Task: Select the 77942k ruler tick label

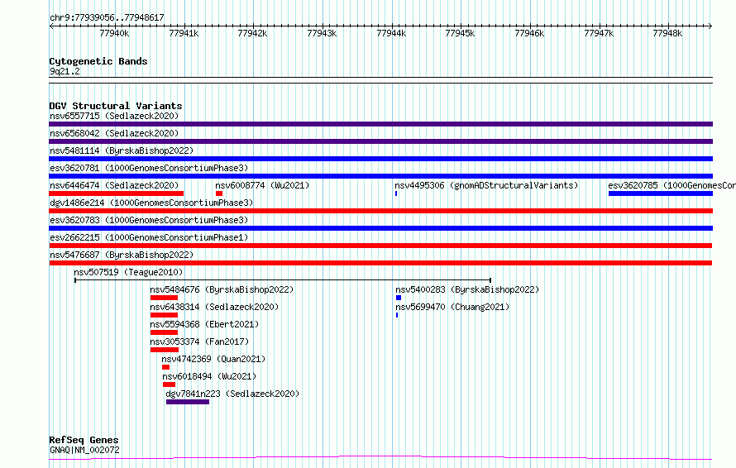Action: pos(252,33)
